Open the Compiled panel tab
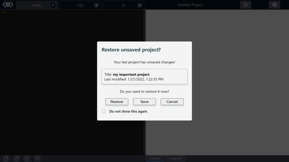The image size is (289, 162). (175, 158)
